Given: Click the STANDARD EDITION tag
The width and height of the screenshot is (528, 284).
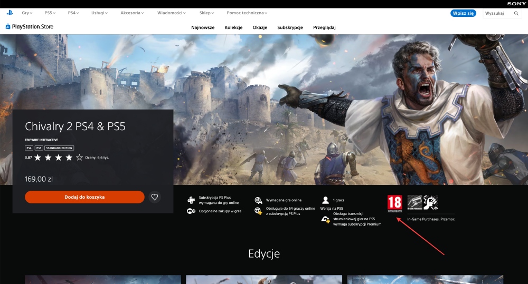Looking at the screenshot, I should tap(59, 148).
